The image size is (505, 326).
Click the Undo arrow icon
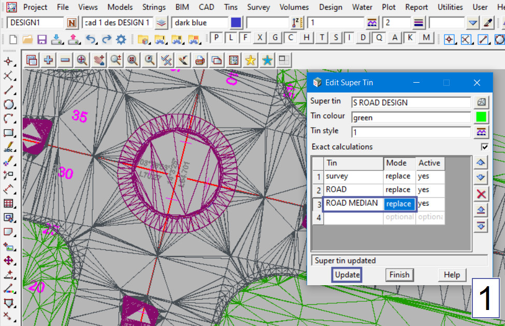point(90,39)
